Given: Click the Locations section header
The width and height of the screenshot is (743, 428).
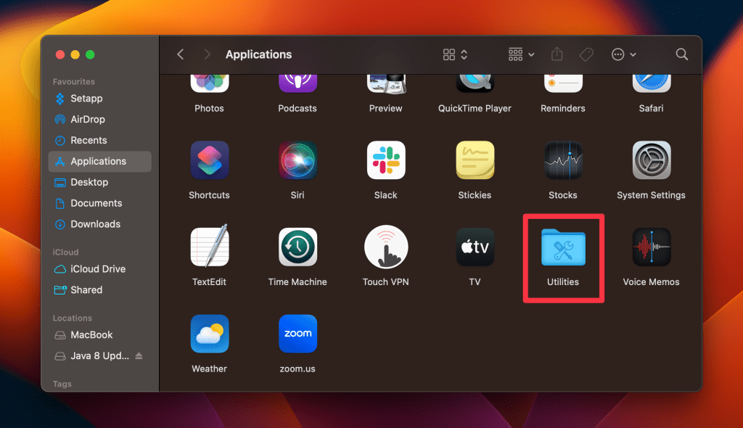Looking at the screenshot, I should click(73, 318).
